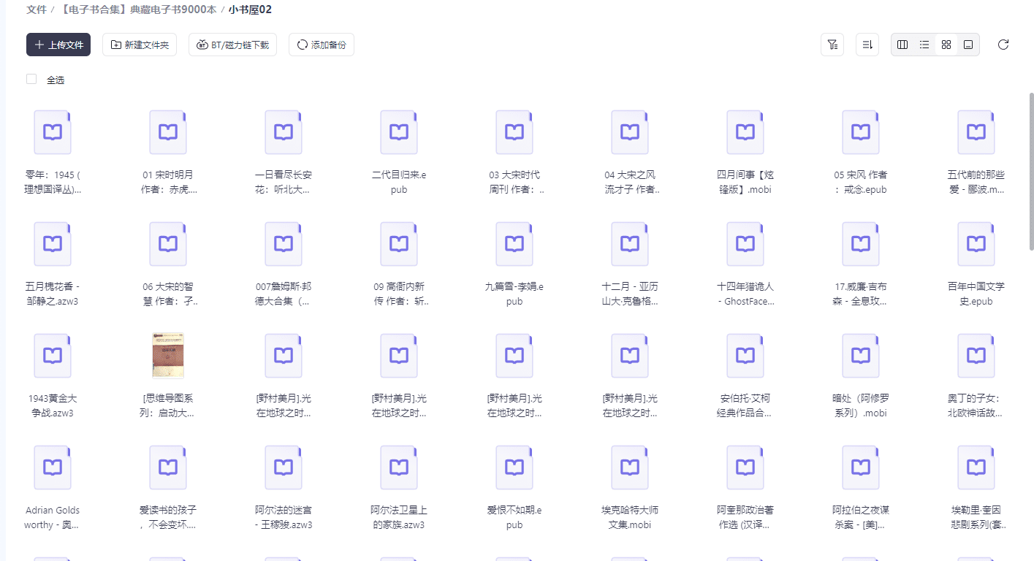Switch to list view layout
The width and height of the screenshot is (1034, 561).
(x=924, y=45)
